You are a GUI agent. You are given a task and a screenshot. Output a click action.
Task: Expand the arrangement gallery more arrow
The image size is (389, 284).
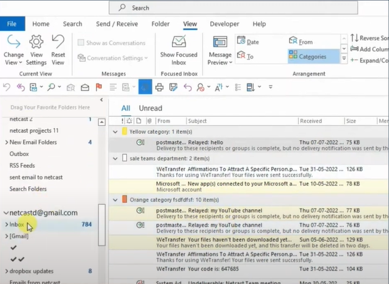point(344,59)
